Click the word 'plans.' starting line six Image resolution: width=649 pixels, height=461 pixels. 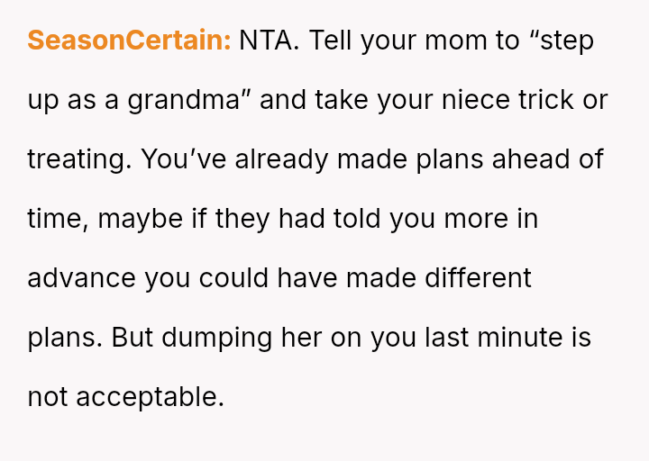(65, 338)
